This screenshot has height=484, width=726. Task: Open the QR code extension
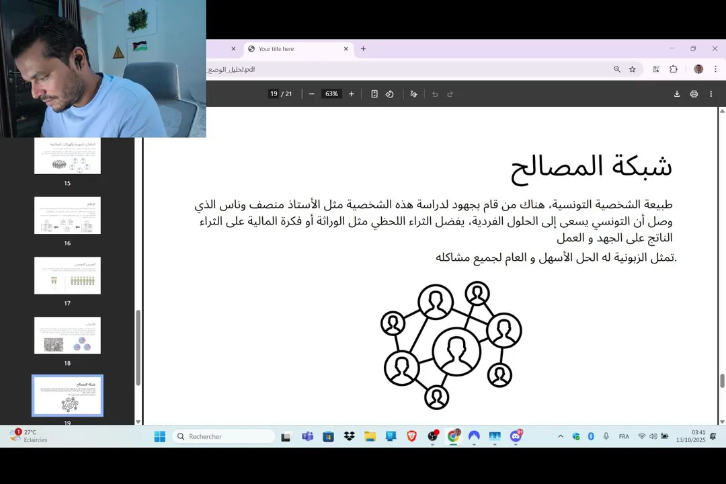tap(655, 69)
